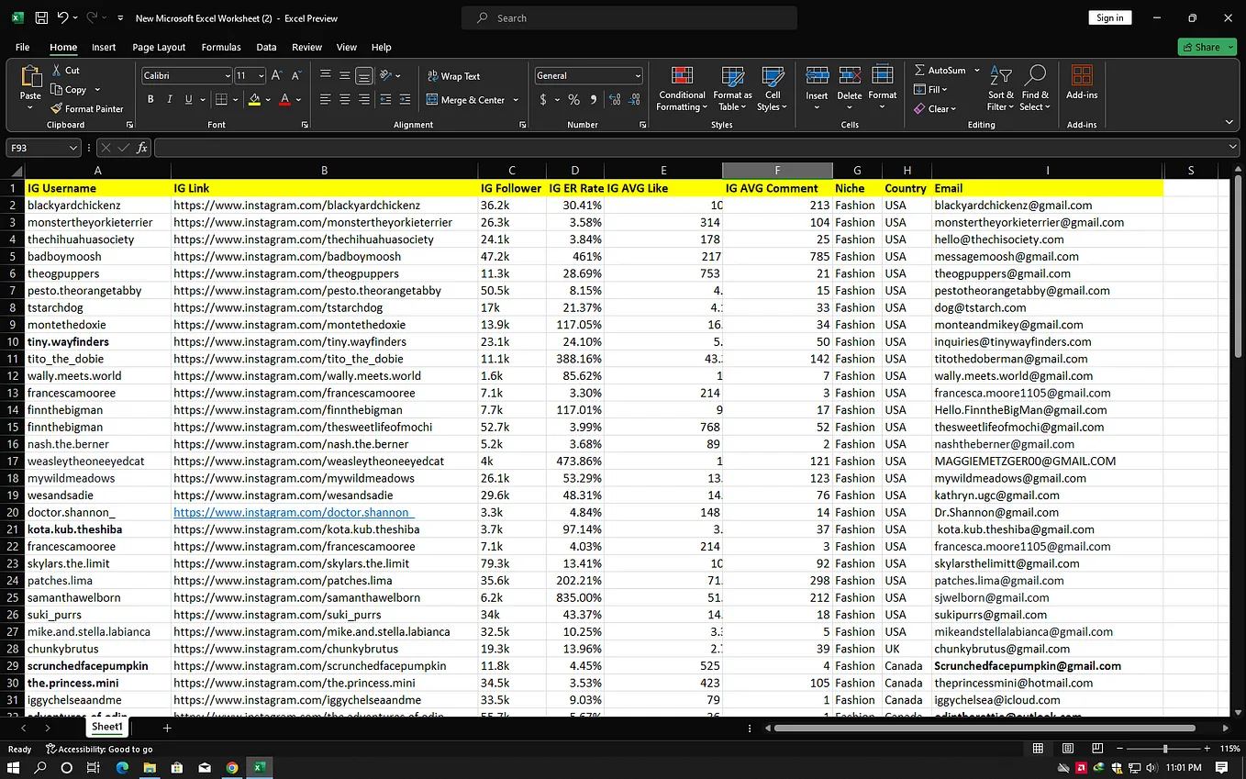
Task: Apply accounting dollar number format
Action: click(543, 99)
